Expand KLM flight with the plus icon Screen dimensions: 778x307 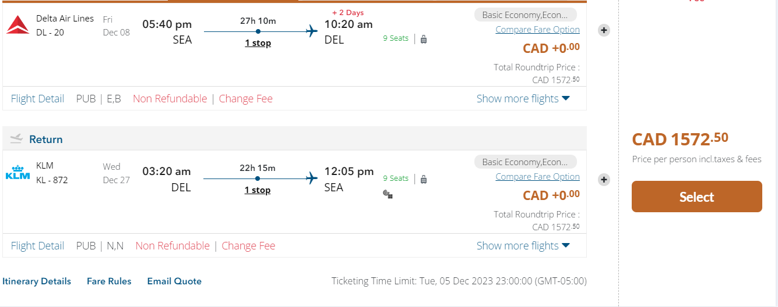(604, 180)
